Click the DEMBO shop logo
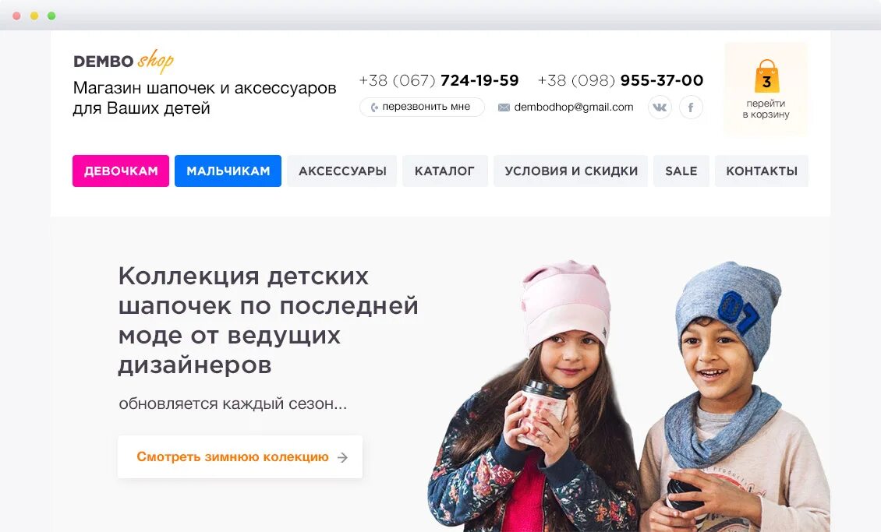Image resolution: width=881 pixels, height=532 pixels. (x=124, y=61)
